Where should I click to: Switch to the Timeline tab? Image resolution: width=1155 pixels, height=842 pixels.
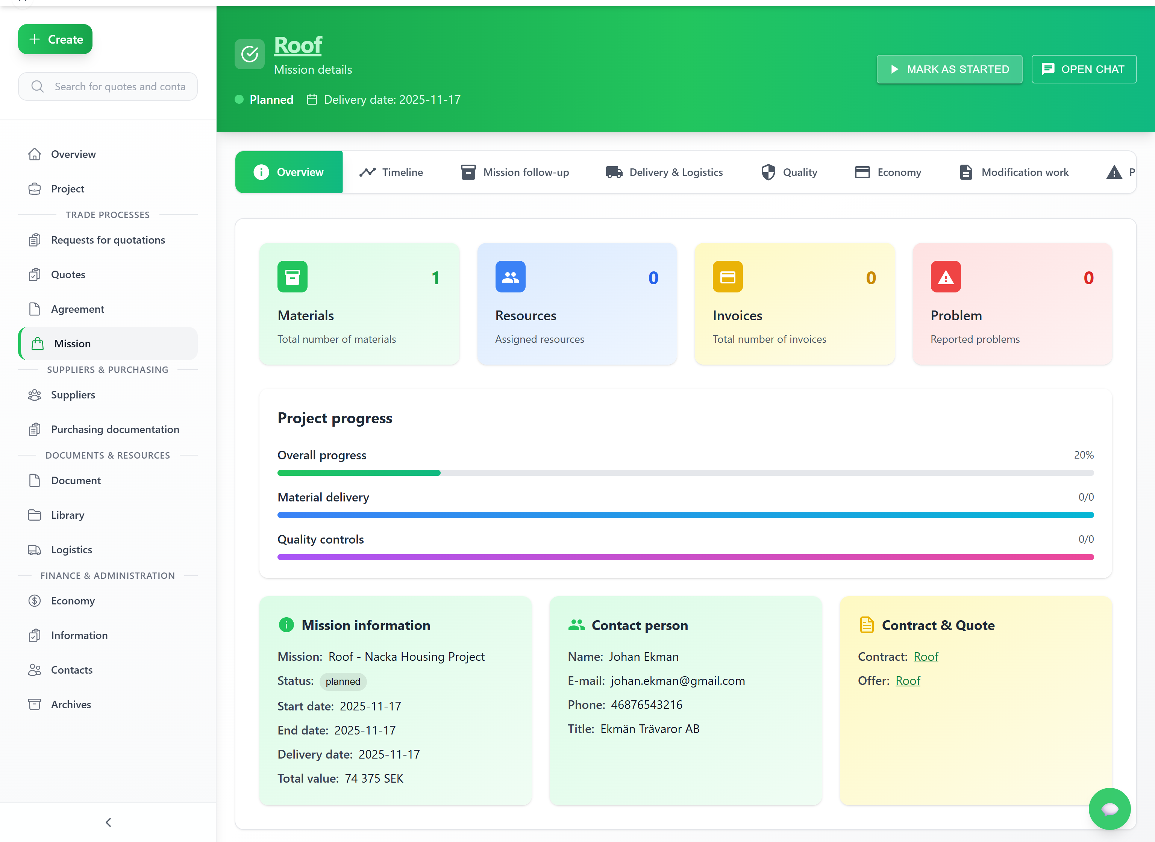(391, 172)
